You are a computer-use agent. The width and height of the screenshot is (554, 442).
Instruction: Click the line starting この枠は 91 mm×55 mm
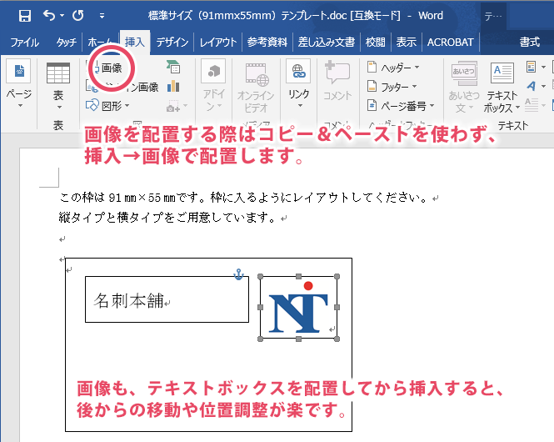pyautogui.click(x=244, y=198)
